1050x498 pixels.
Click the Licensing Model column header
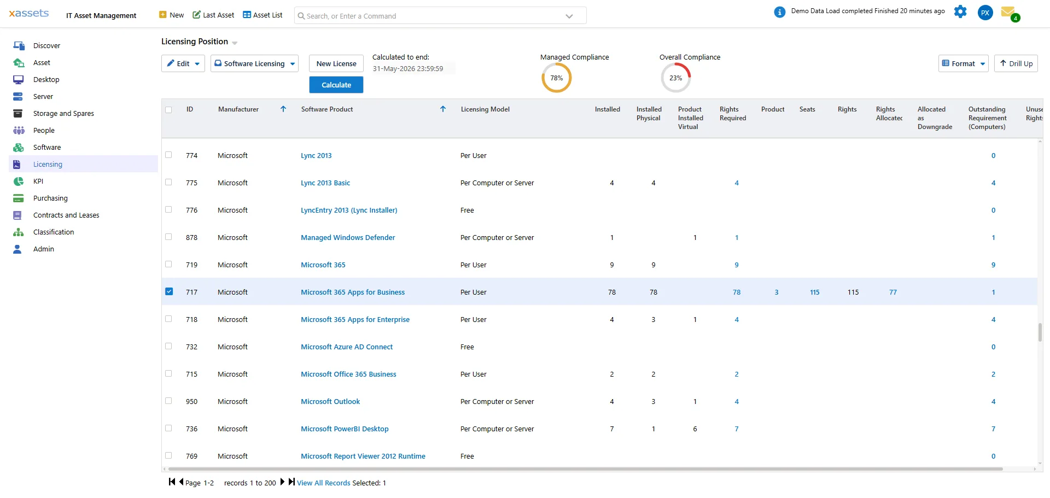[x=485, y=109]
